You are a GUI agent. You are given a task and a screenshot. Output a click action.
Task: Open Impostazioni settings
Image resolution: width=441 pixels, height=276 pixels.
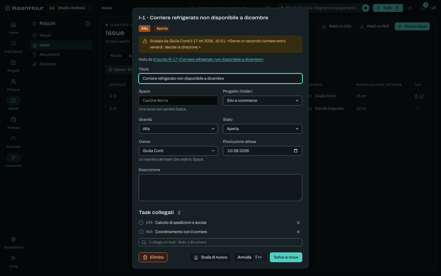click(x=13, y=243)
